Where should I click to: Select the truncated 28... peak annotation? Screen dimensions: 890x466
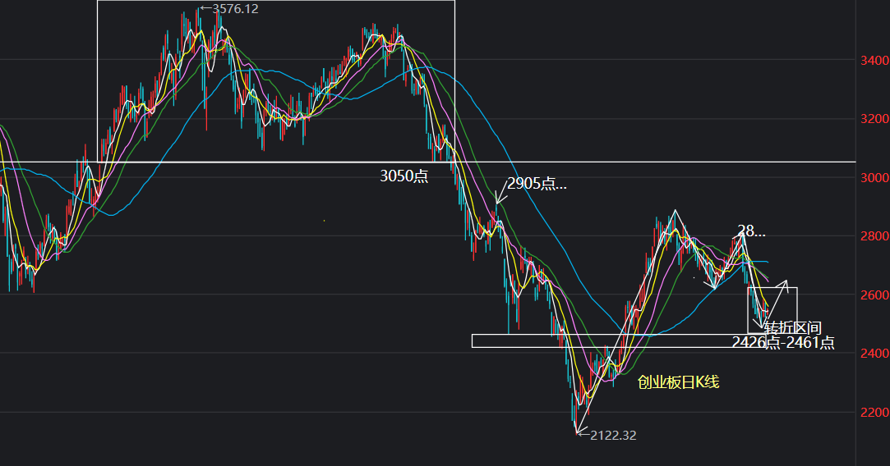click(x=751, y=231)
